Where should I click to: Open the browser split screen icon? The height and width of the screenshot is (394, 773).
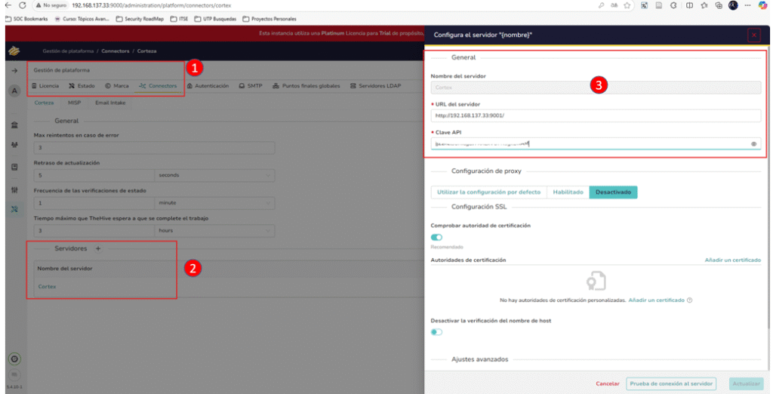click(x=689, y=5)
